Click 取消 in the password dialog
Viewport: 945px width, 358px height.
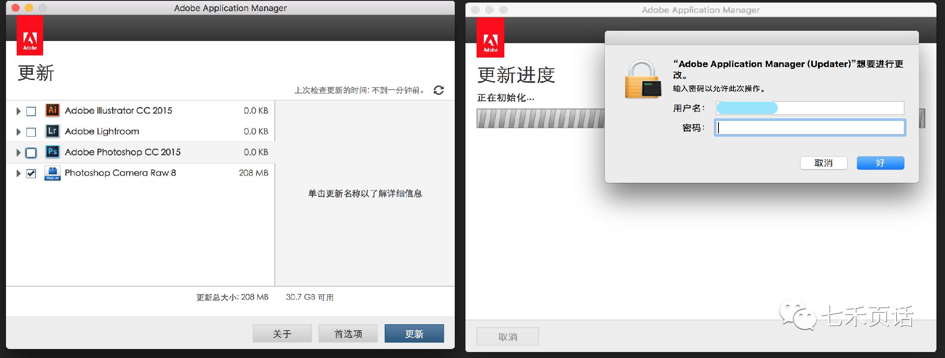tap(824, 163)
